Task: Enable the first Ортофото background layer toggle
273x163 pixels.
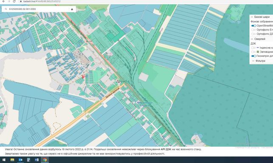Action: click(253, 30)
